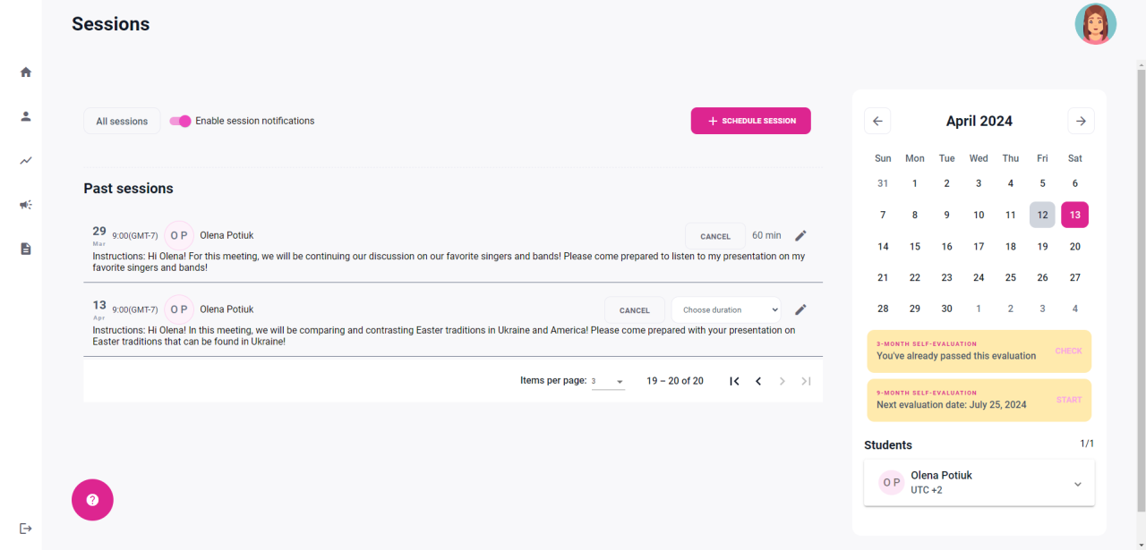The image size is (1146, 550).
Task: Open the home icon in sidebar
Action: tap(26, 72)
